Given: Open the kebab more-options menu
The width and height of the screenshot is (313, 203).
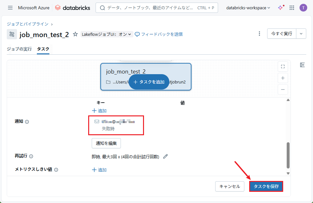Looking at the screenshot, I should point(259,34).
